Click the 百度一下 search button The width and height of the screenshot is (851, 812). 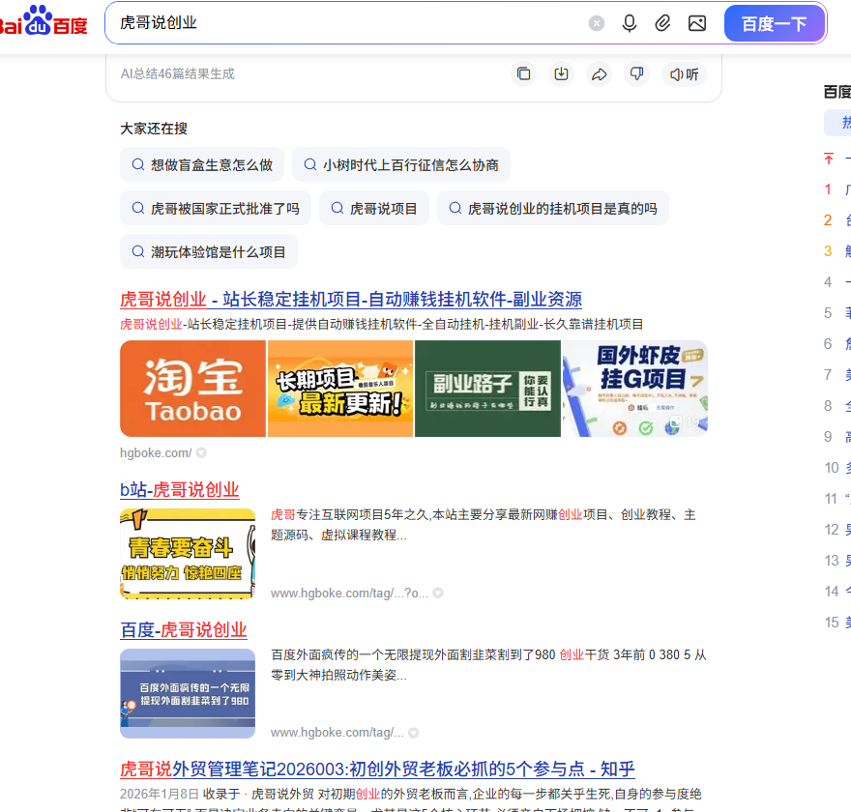(774, 23)
